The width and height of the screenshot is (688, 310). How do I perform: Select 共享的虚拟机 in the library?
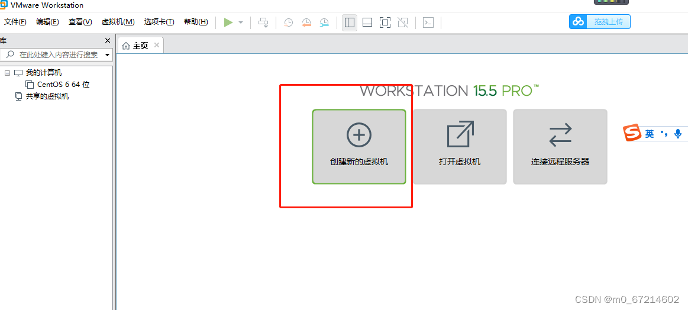(x=47, y=96)
